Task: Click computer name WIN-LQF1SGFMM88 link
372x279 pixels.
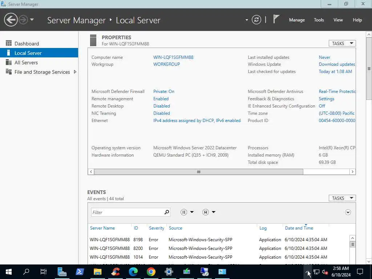Action: click(173, 57)
